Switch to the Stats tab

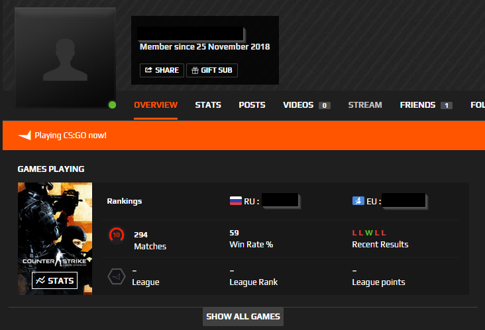coord(208,105)
